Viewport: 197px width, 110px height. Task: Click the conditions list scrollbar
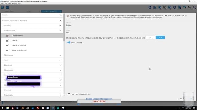click(x=64, y=28)
